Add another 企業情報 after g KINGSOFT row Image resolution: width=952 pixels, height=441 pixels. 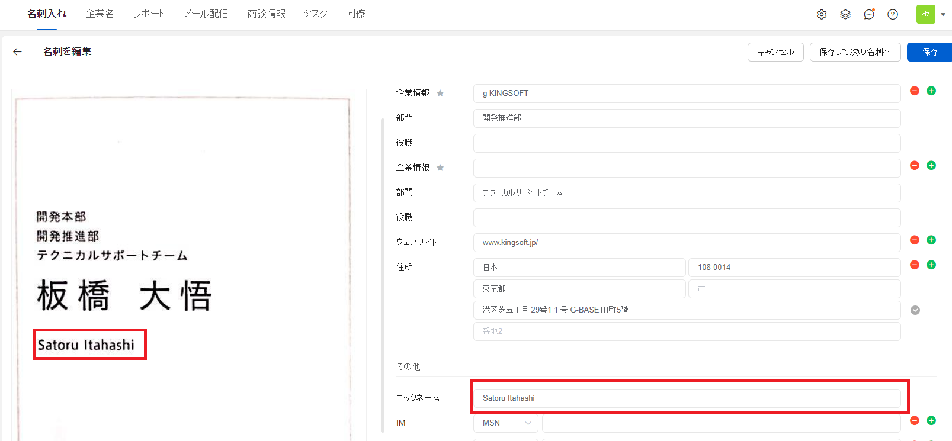point(931,91)
